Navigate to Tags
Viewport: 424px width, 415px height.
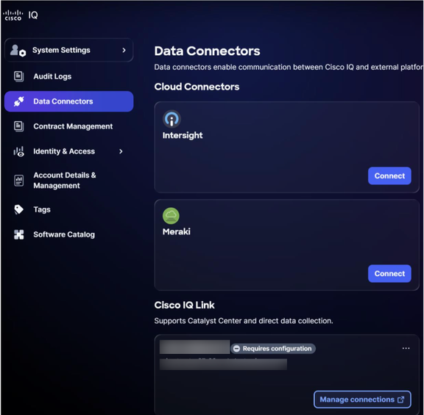[x=68, y=209]
